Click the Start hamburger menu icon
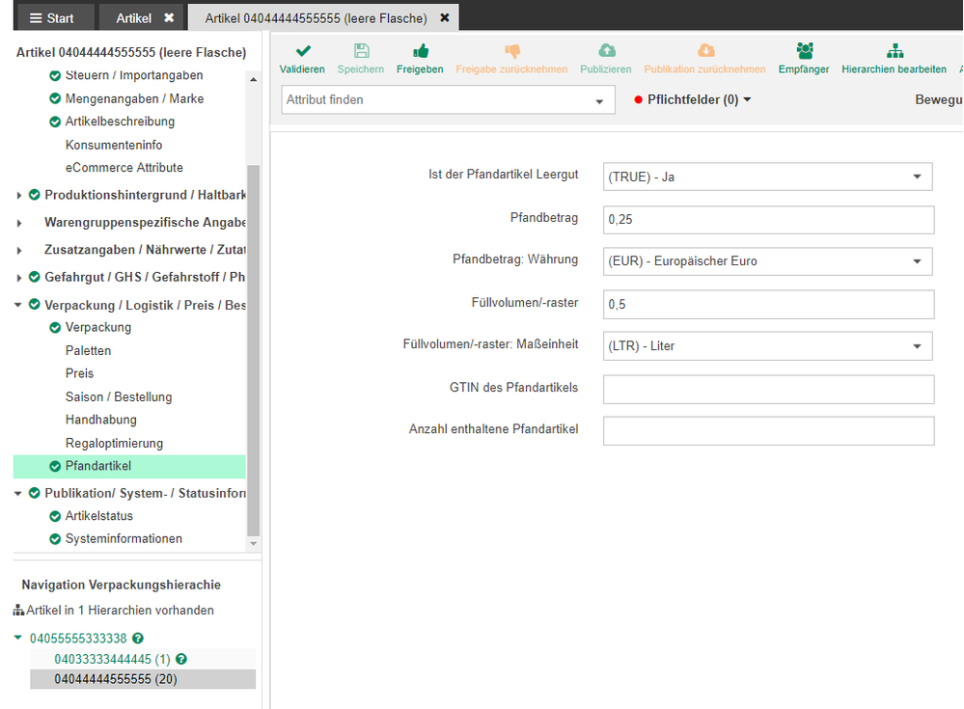 pos(37,18)
